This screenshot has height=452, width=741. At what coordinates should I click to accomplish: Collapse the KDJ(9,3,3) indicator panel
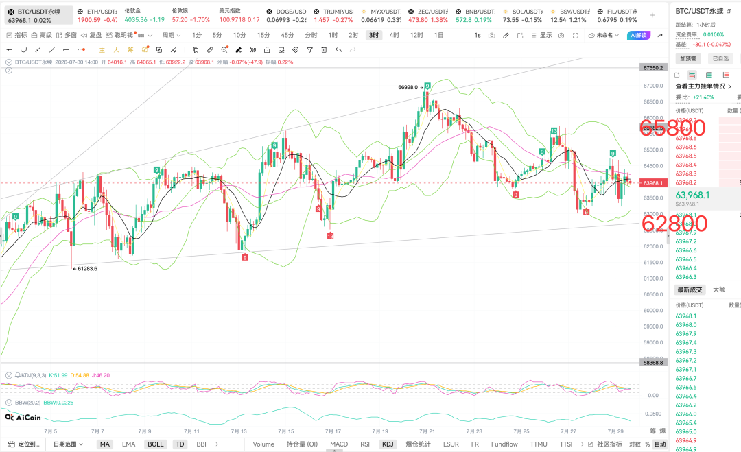click(x=8, y=375)
